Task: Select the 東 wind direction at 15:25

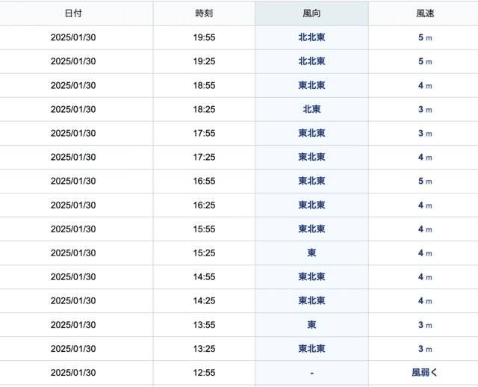Action: tap(311, 253)
